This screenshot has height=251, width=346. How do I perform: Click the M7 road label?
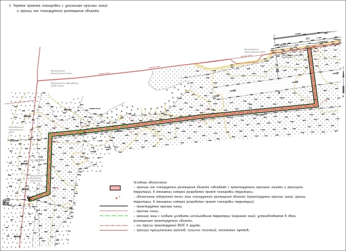pos(308,39)
